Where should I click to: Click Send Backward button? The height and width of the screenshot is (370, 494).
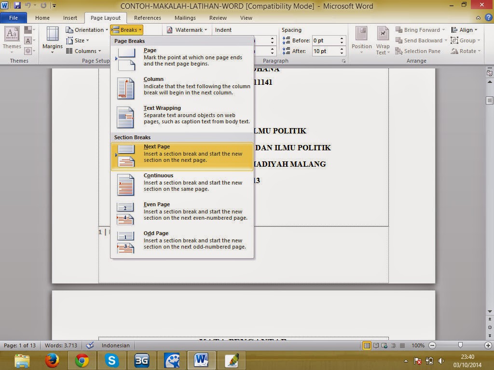[x=419, y=40]
